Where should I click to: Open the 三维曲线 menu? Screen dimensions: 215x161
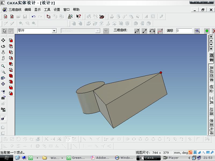(15, 10)
